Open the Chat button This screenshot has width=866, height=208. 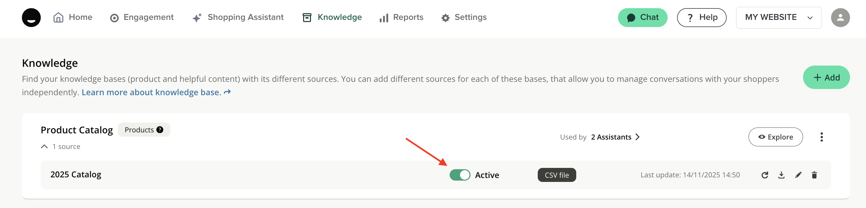642,18
